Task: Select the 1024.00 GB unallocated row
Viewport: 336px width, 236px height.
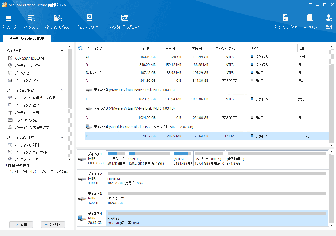Action: coord(207,117)
